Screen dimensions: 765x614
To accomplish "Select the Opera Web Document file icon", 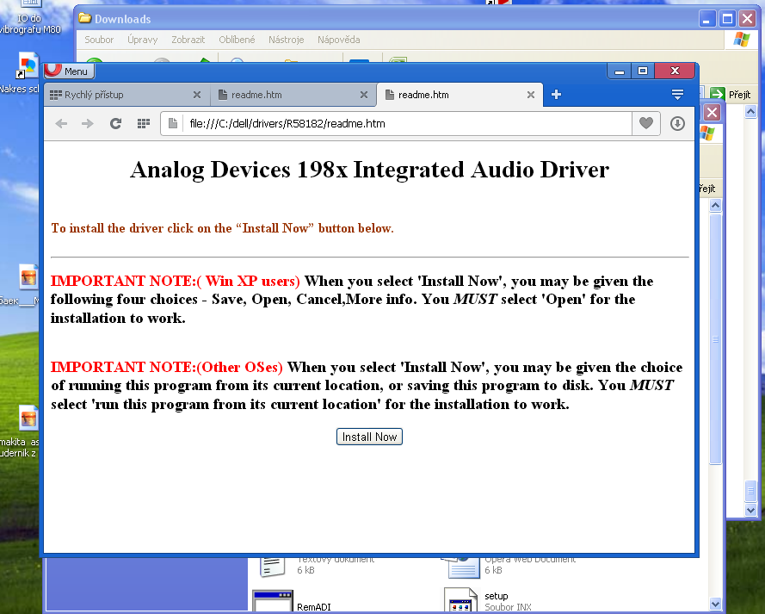I will pos(460,567).
